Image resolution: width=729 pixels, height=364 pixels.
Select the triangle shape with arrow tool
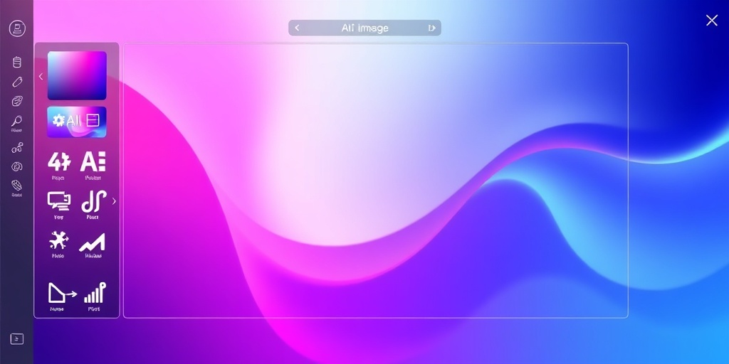[x=60, y=293]
